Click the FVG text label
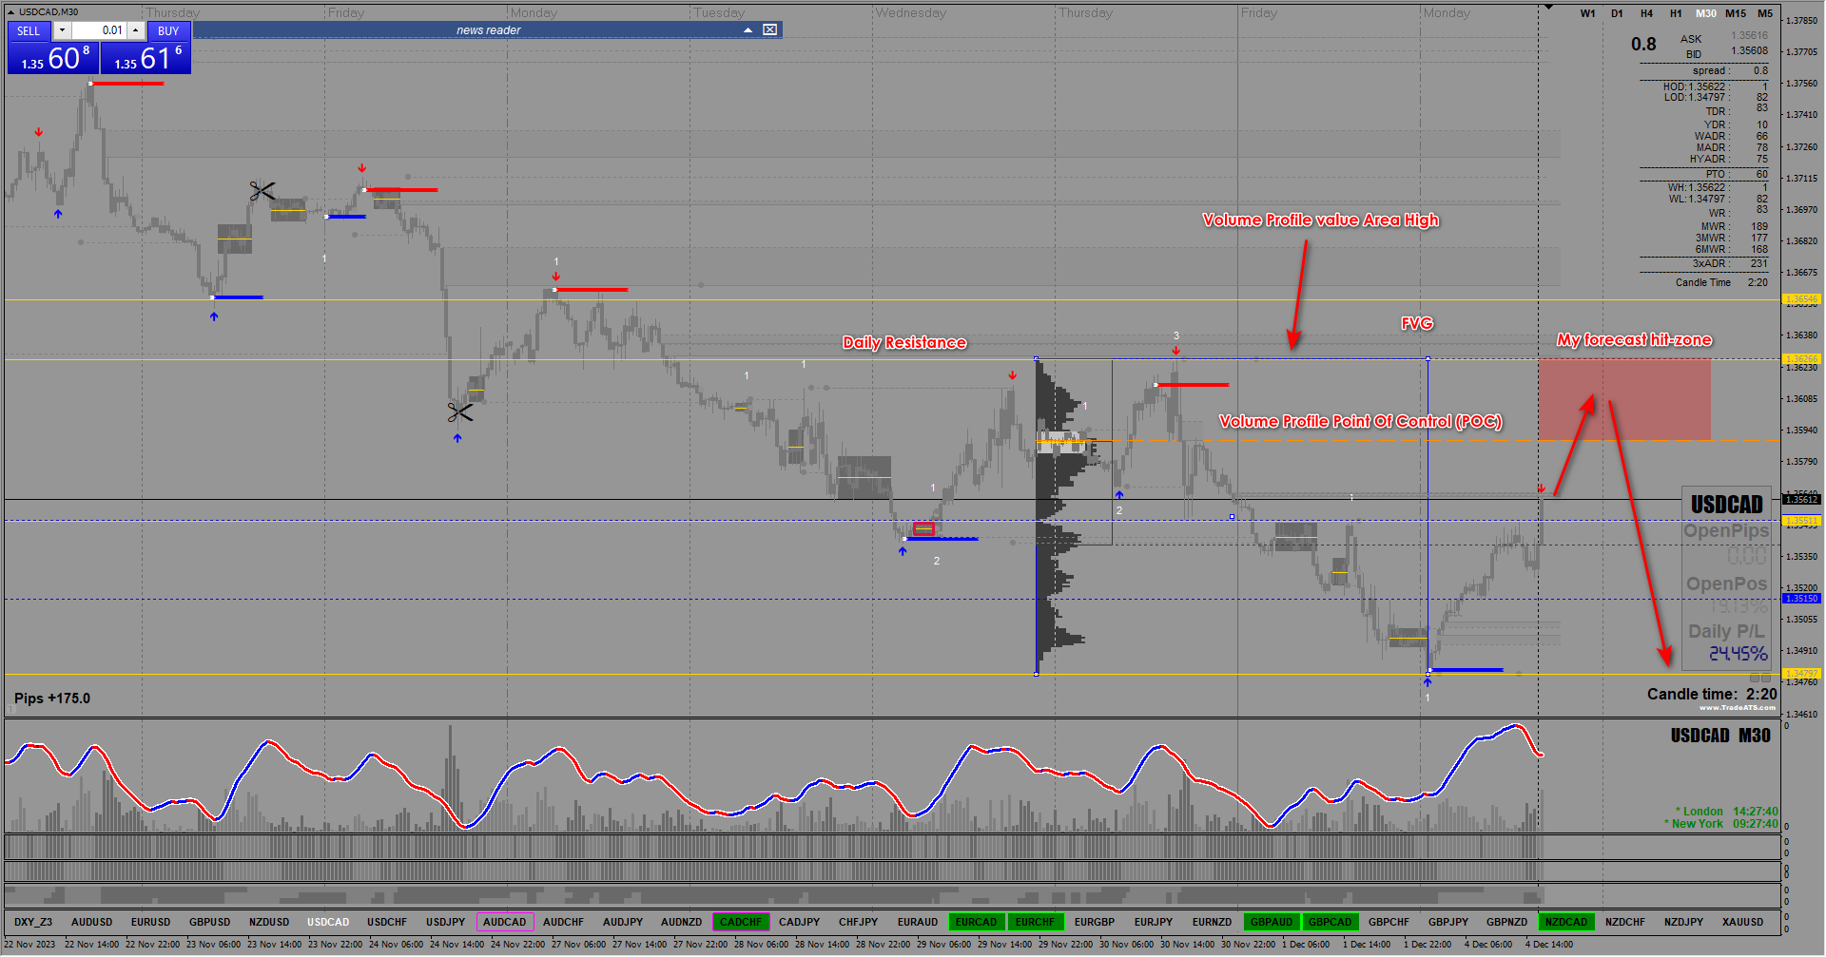The height and width of the screenshot is (957, 1826). tap(1417, 323)
